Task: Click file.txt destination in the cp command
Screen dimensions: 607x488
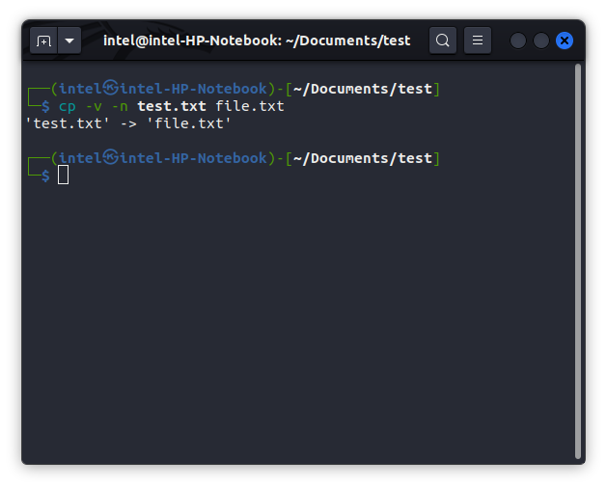Action: [x=249, y=106]
